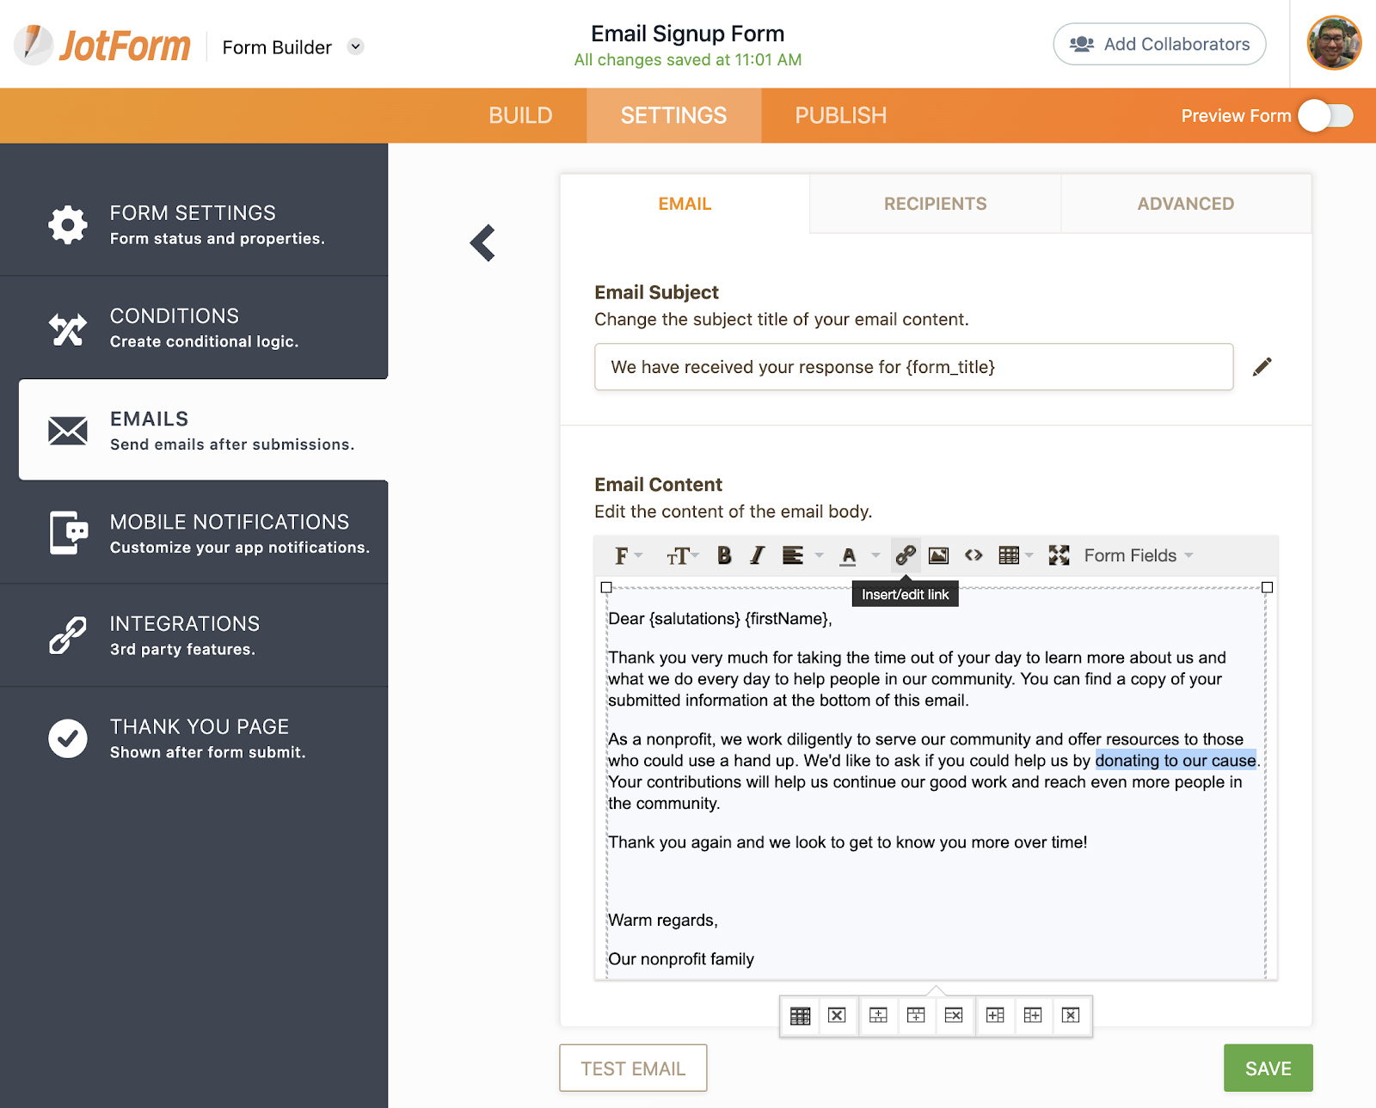Click the Email Subject input field

913,367
